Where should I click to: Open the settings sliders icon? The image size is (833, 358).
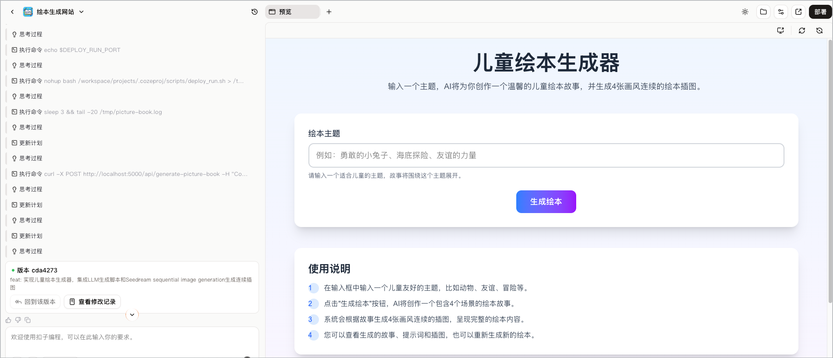coord(781,12)
